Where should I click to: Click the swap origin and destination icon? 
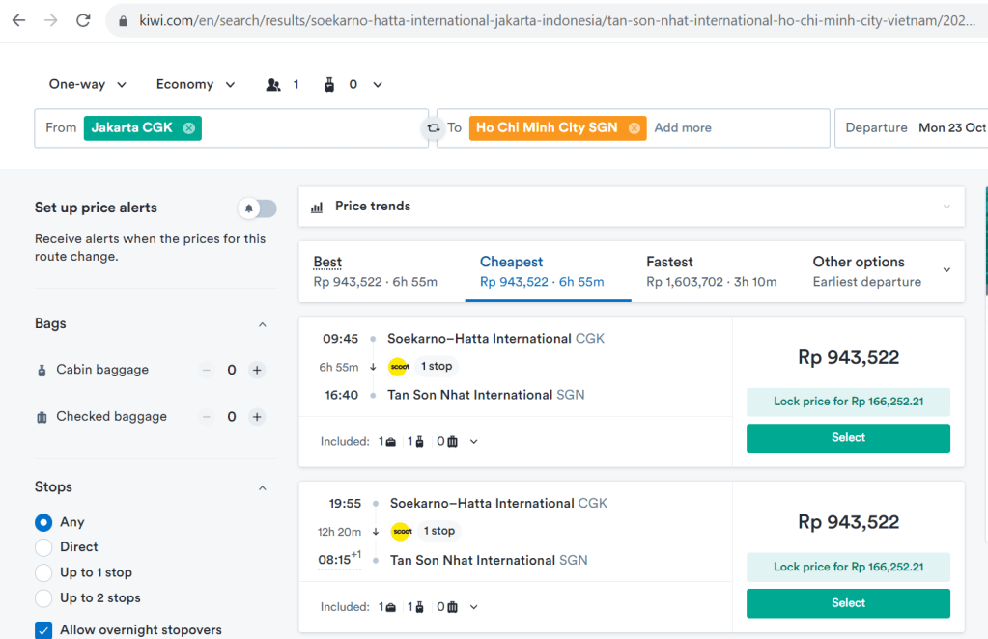[434, 128]
